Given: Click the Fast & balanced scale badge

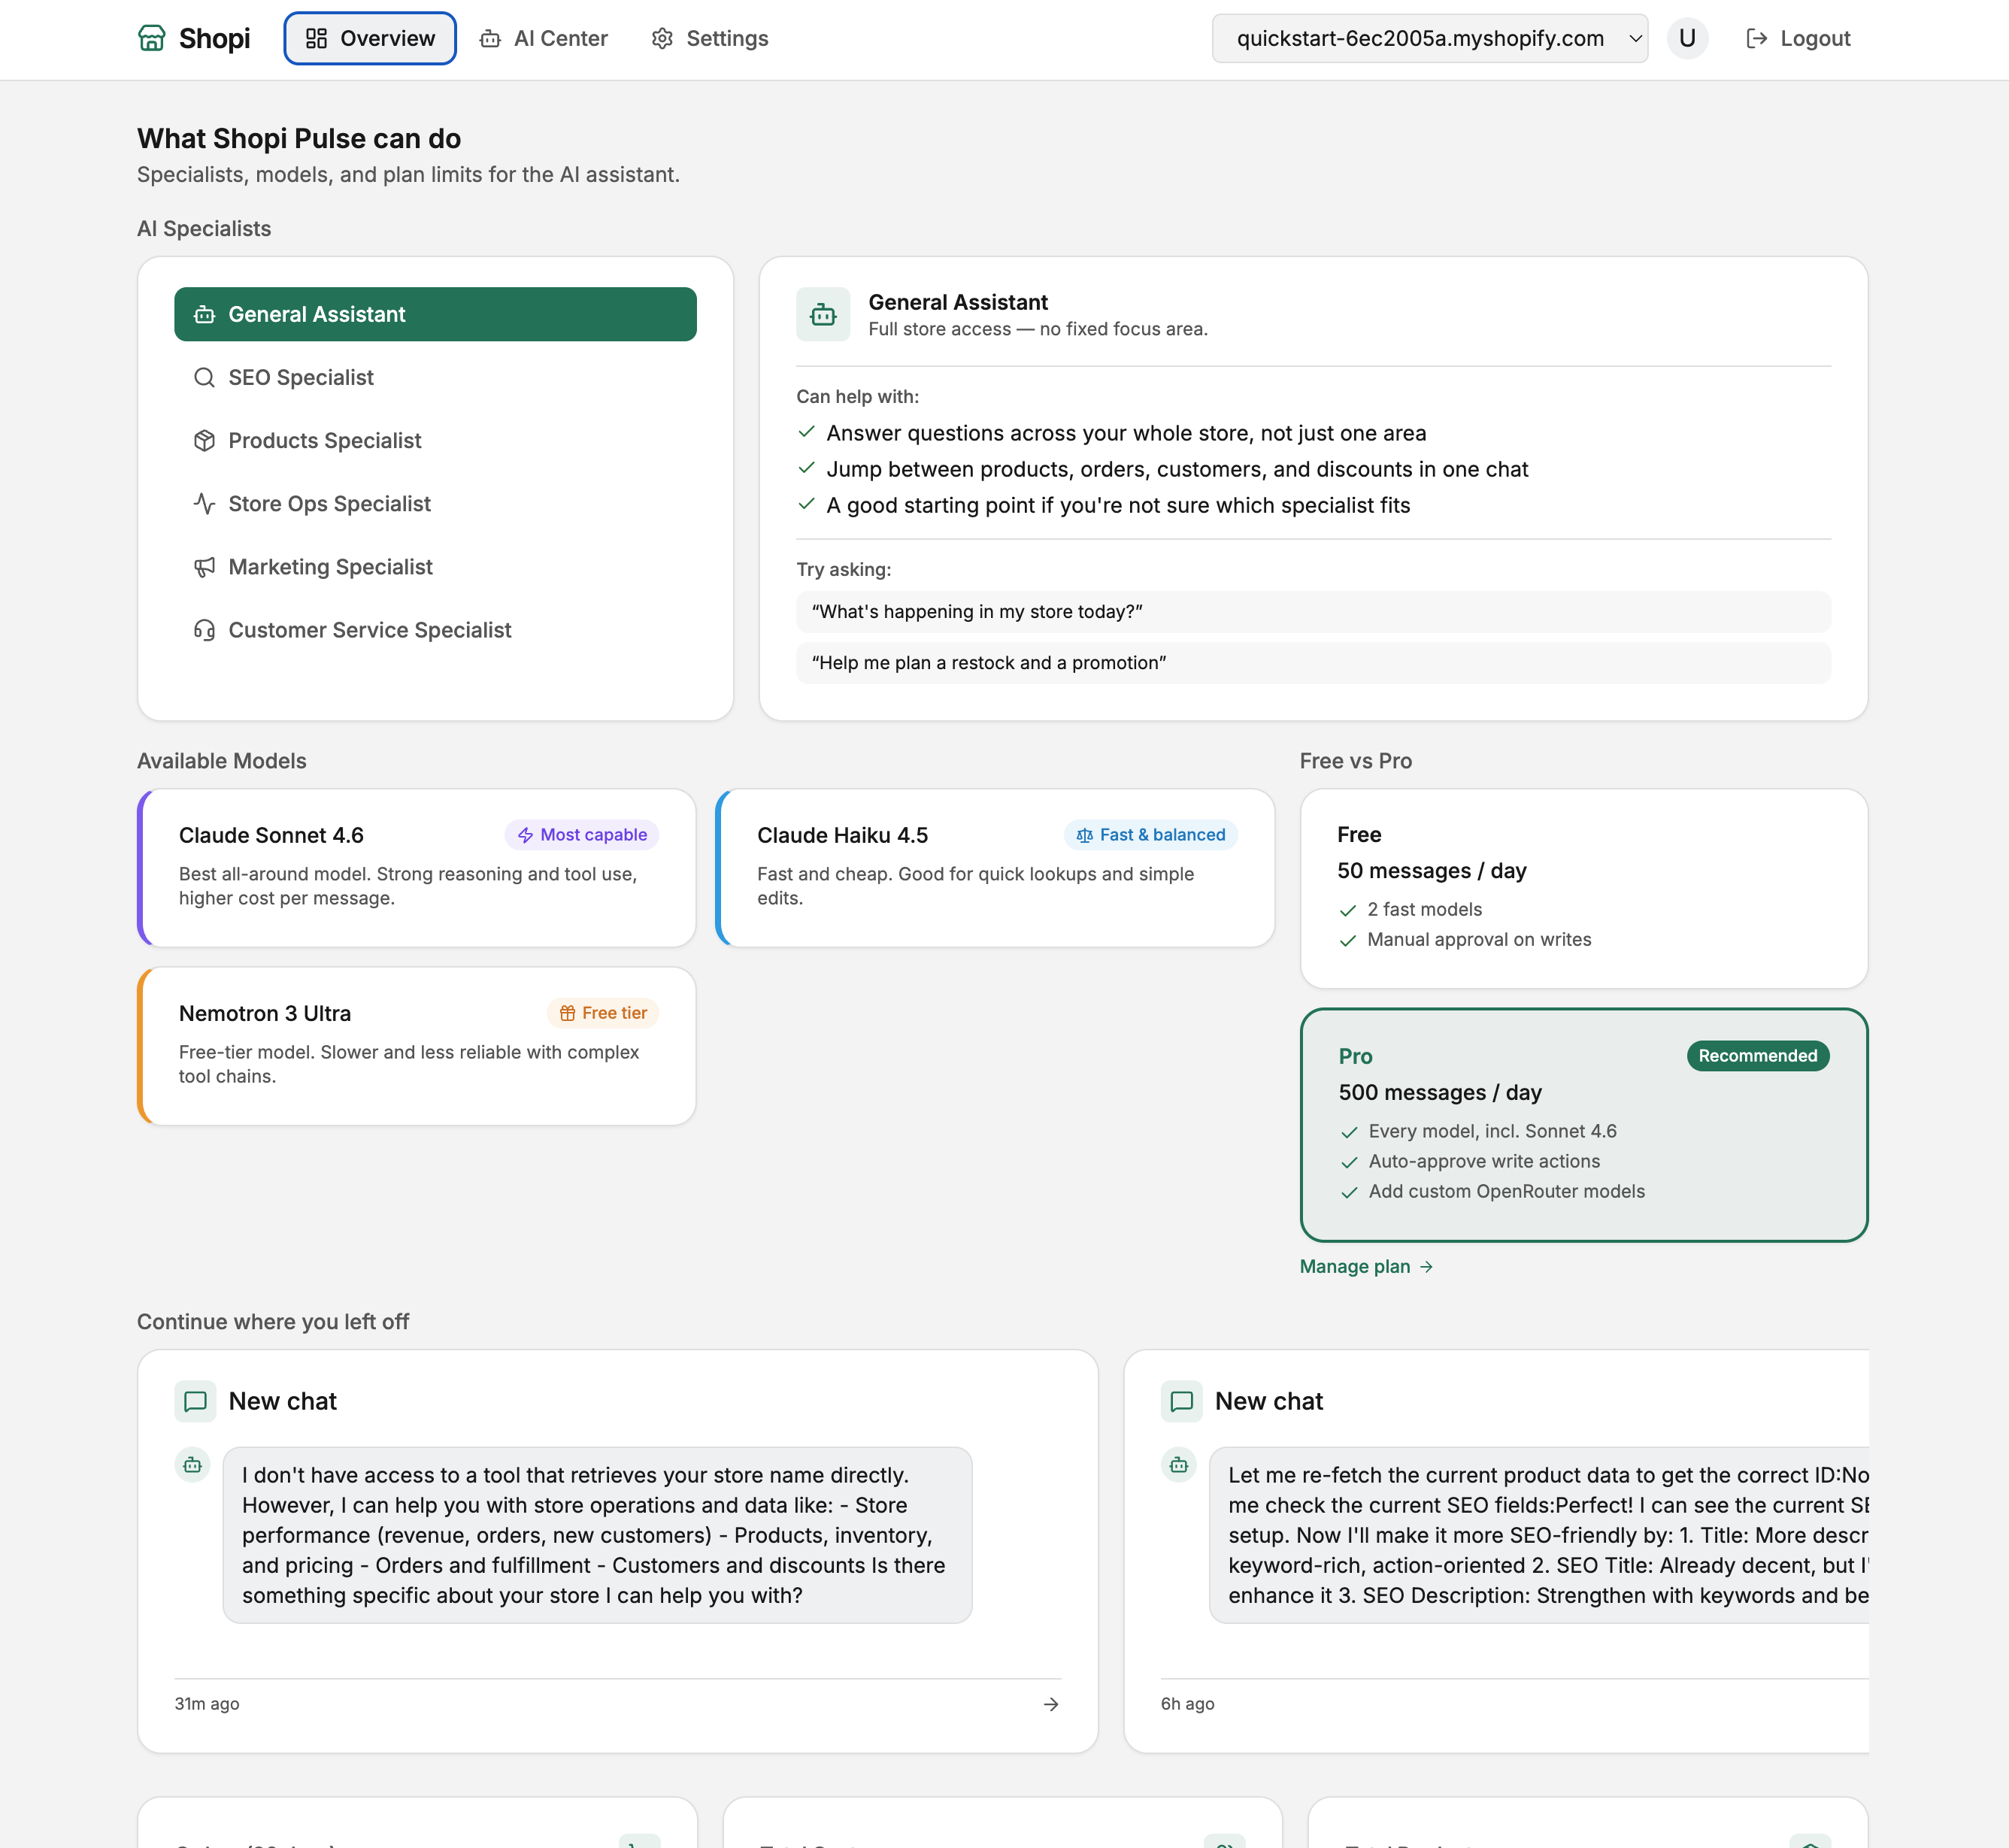Looking at the screenshot, I should (x=1150, y=834).
